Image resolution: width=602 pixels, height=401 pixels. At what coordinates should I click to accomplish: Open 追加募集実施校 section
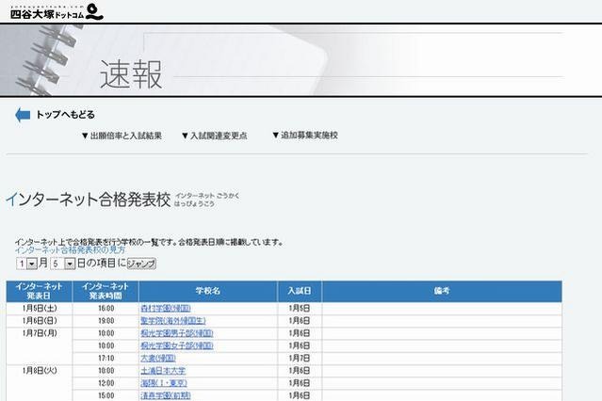(x=305, y=135)
